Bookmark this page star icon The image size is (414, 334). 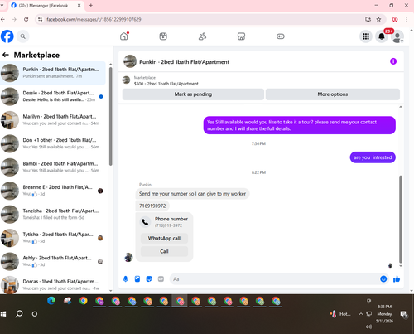coord(378,19)
